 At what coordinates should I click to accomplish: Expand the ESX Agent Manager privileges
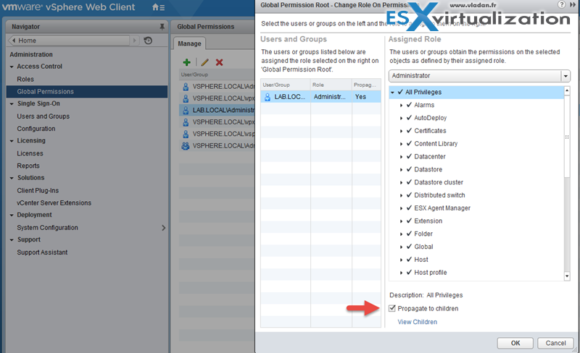pos(402,208)
